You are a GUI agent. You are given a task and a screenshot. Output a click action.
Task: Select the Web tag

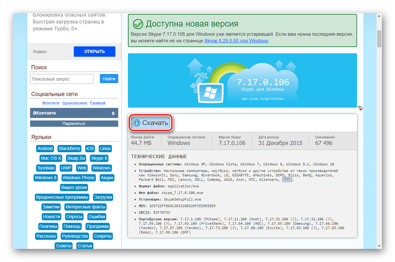tap(82, 168)
